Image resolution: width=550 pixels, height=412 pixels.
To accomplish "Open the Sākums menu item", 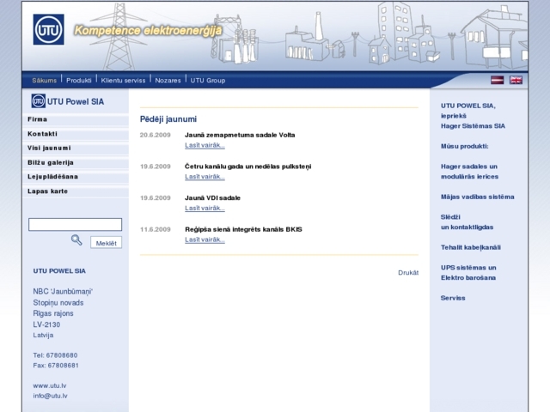I will (45, 80).
